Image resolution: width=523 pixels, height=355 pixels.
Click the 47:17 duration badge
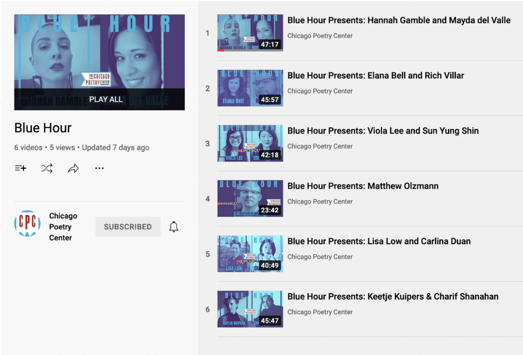coord(270,44)
